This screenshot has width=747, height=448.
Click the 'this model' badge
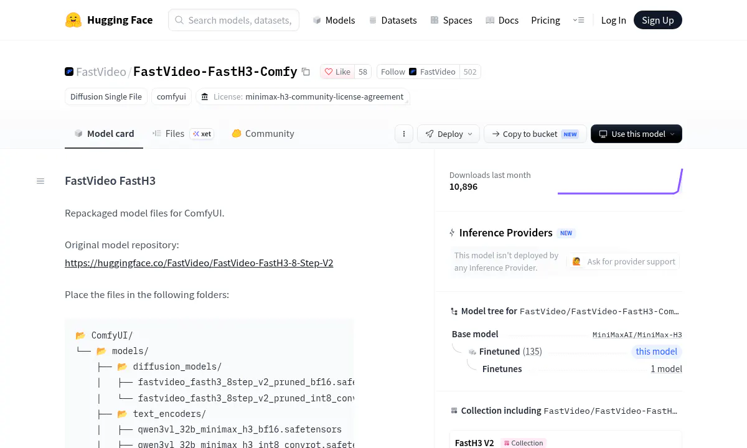tap(656, 352)
